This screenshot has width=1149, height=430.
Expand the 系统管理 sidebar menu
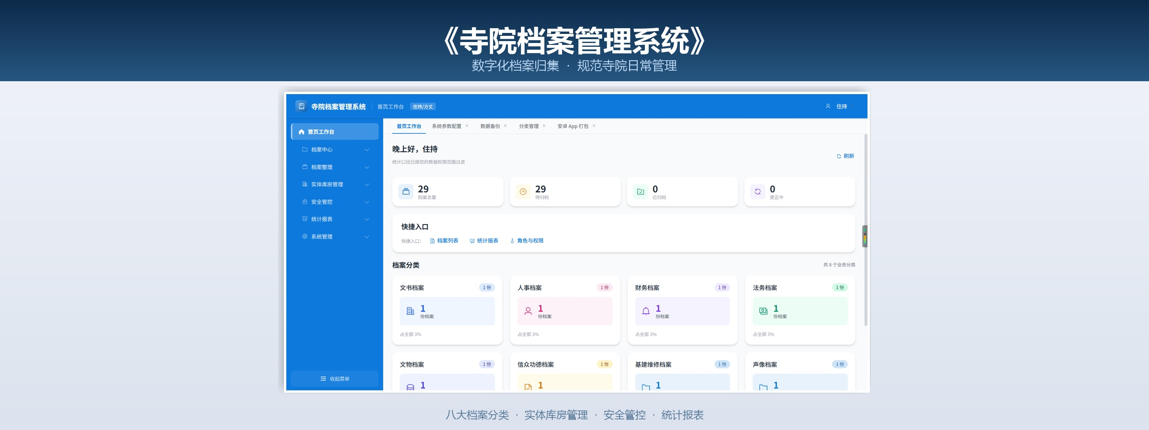(335, 237)
